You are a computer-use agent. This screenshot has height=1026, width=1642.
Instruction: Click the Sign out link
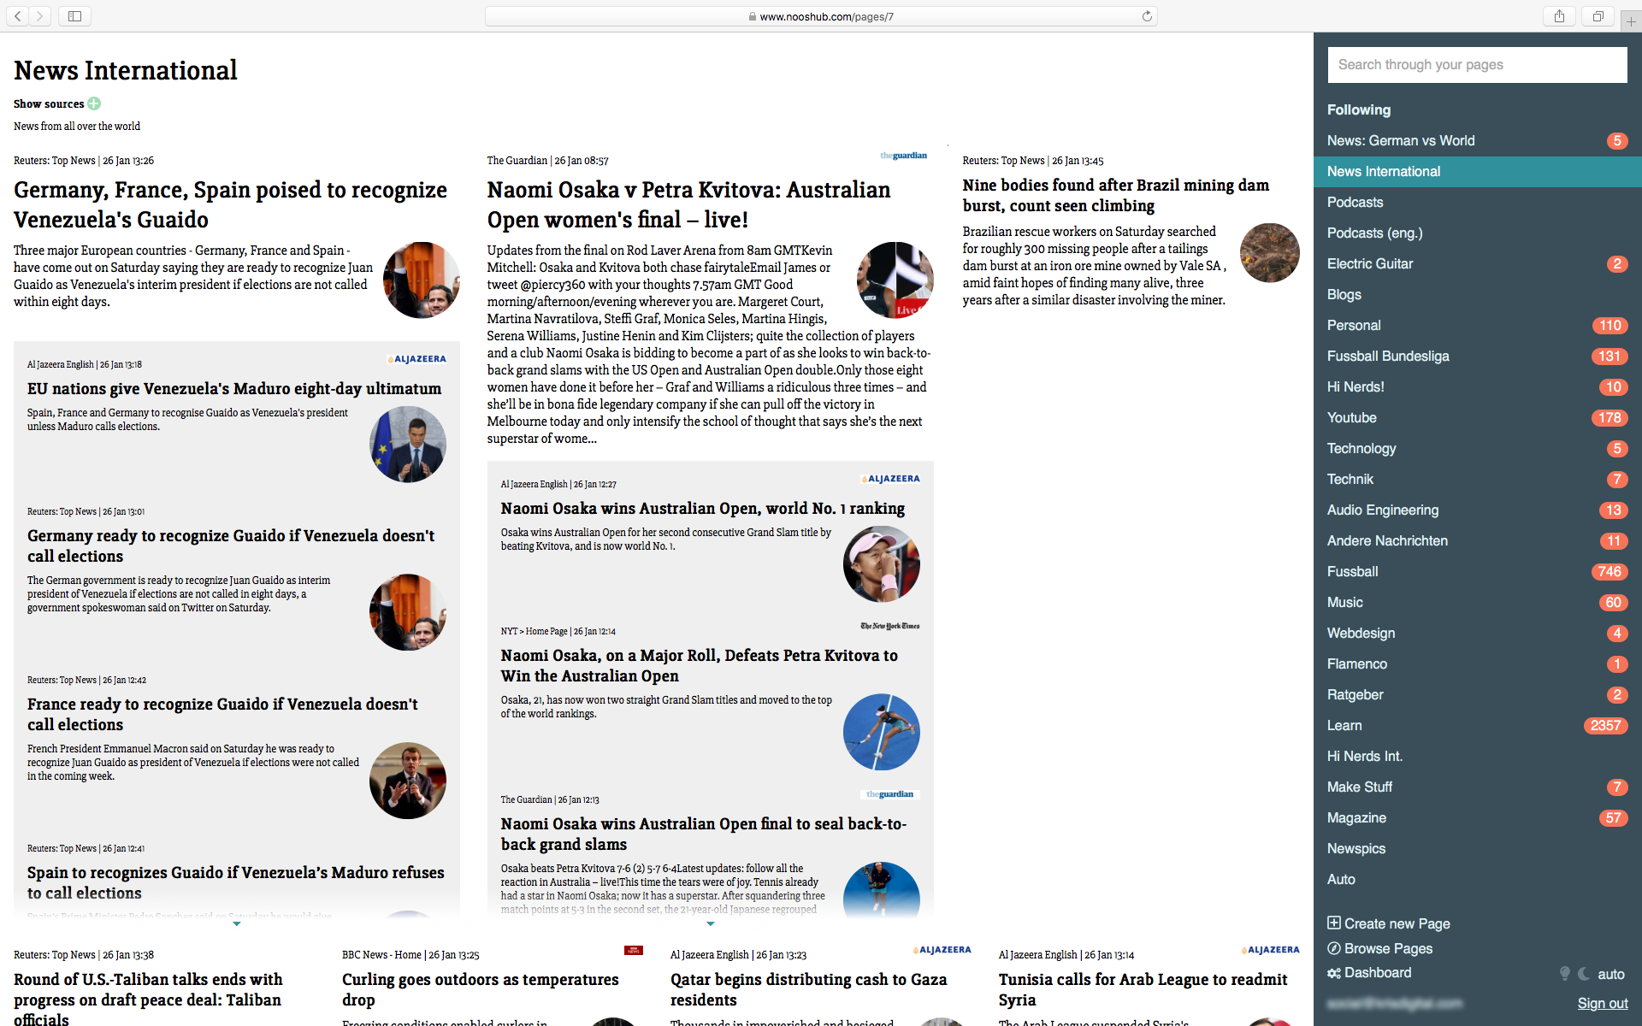coord(1602,1003)
